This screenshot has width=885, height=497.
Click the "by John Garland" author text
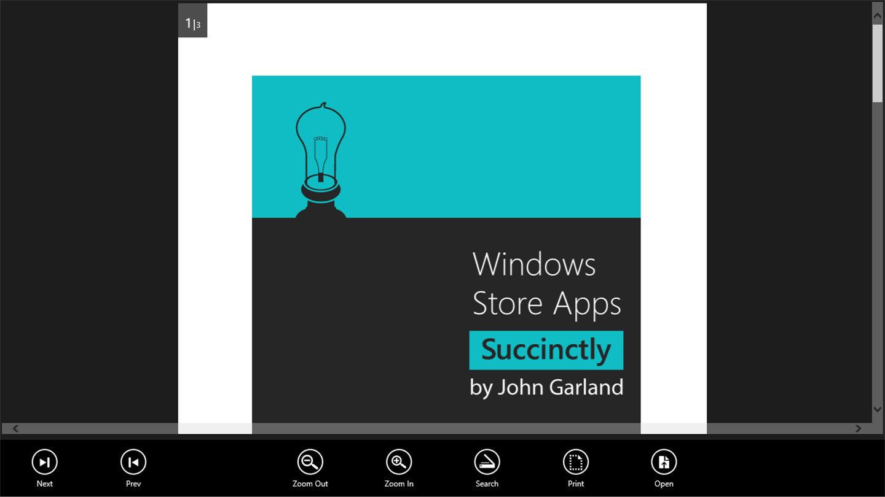coord(546,387)
